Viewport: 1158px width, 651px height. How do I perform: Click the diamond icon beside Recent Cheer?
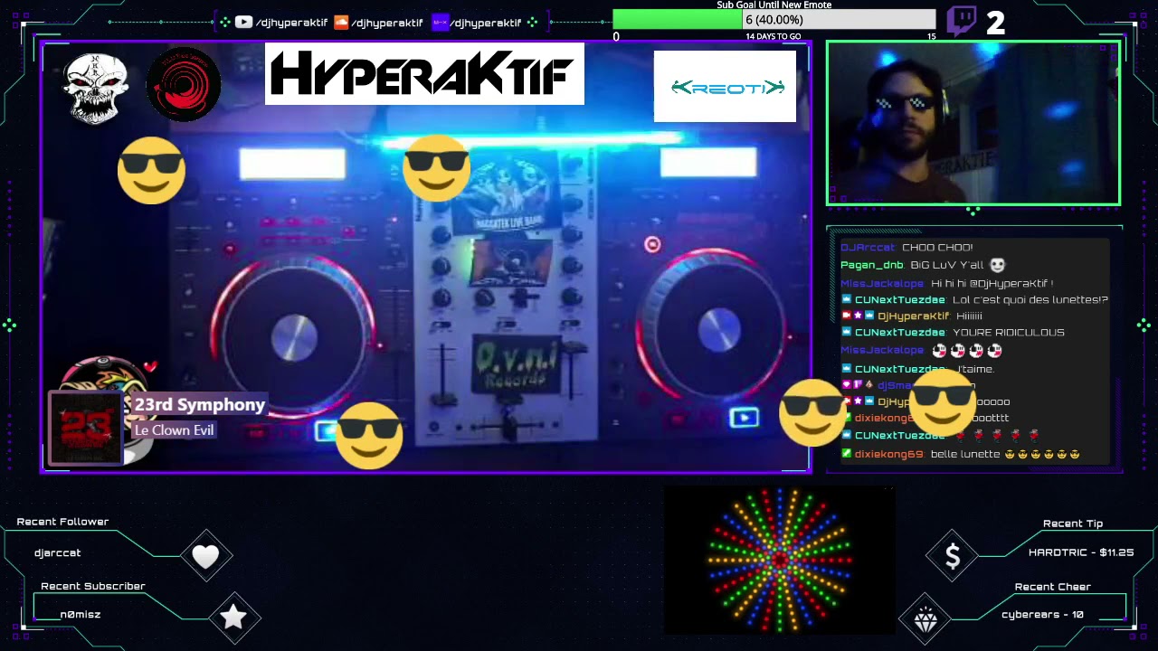(x=925, y=621)
